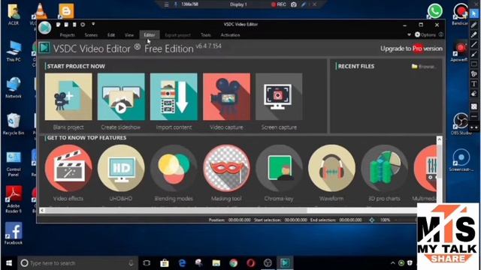Click the pencil draw icon in recorder bar
The width and height of the screenshot is (481, 270).
304,4
